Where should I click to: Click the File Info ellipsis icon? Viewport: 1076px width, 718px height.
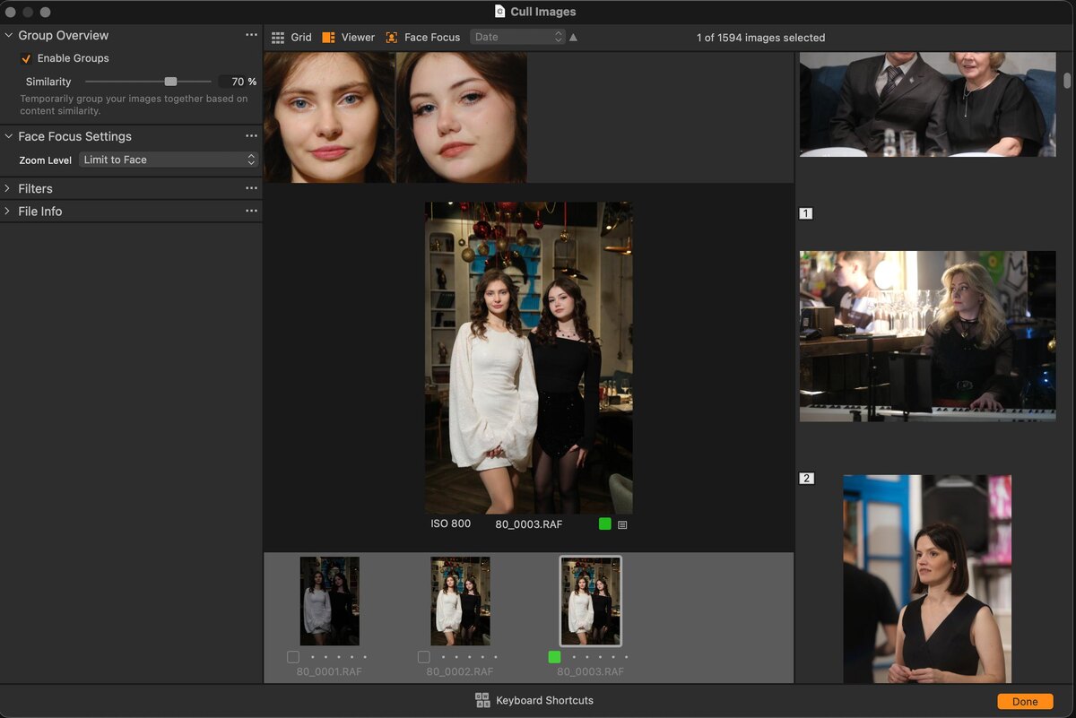point(251,211)
